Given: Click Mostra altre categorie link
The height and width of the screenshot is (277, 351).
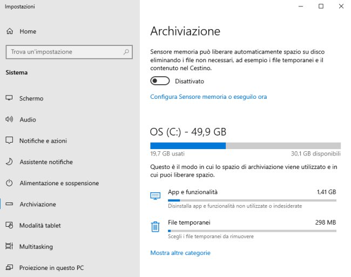Looking at the screenshot, I should click(x=180, y=253).
